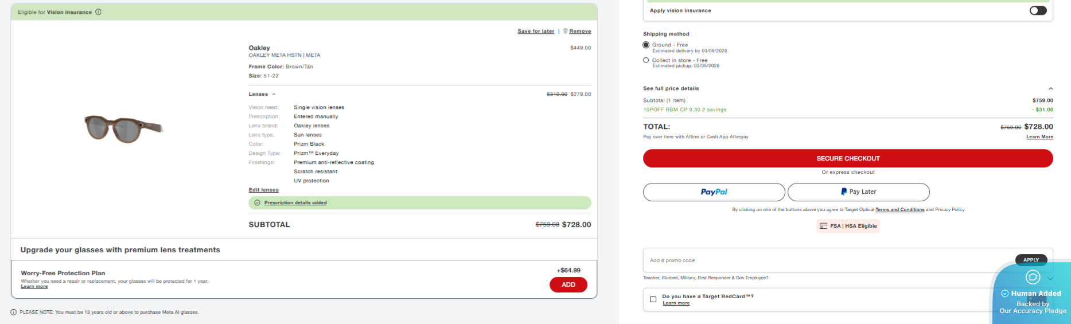Click the trash icon next to Remove
This screenshot has height=324, width=1071.
pyautogui.click(x=565, y=31)
